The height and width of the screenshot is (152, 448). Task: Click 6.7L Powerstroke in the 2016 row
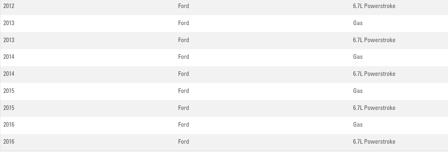[x=374, y=141]
